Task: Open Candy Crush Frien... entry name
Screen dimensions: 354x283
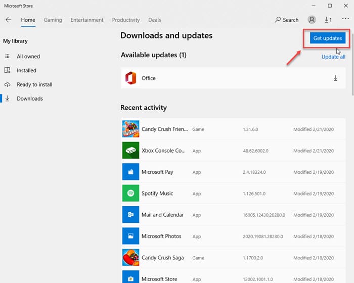Action: [x=164, y=129]
